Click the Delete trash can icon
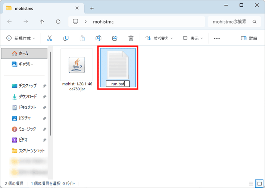The image size is (265, 188). click(x=131, y=38)
